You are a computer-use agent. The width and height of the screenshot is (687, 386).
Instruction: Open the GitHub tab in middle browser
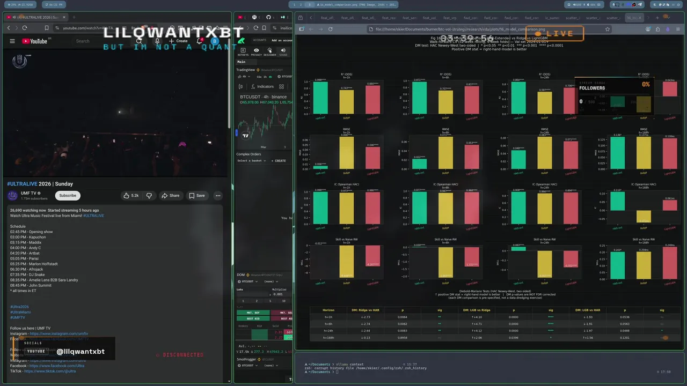pyautogui.click(x=269, y=17)
